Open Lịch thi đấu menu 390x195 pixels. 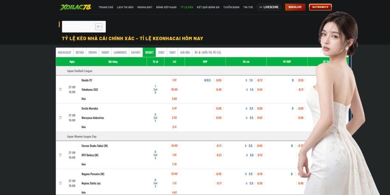click(125, 7)
